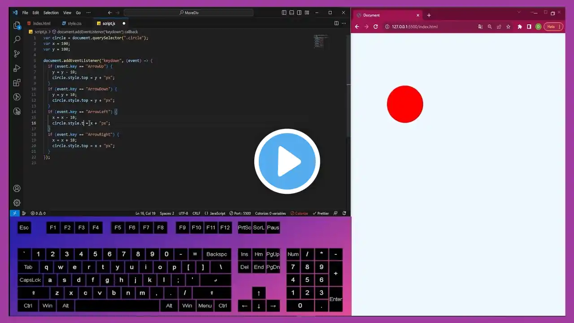Open the View menu
Screen dimensions: 574x323
(x=67, y=13)
